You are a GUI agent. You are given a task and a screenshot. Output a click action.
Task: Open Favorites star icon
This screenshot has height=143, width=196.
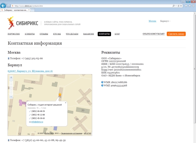coord(190,6)
